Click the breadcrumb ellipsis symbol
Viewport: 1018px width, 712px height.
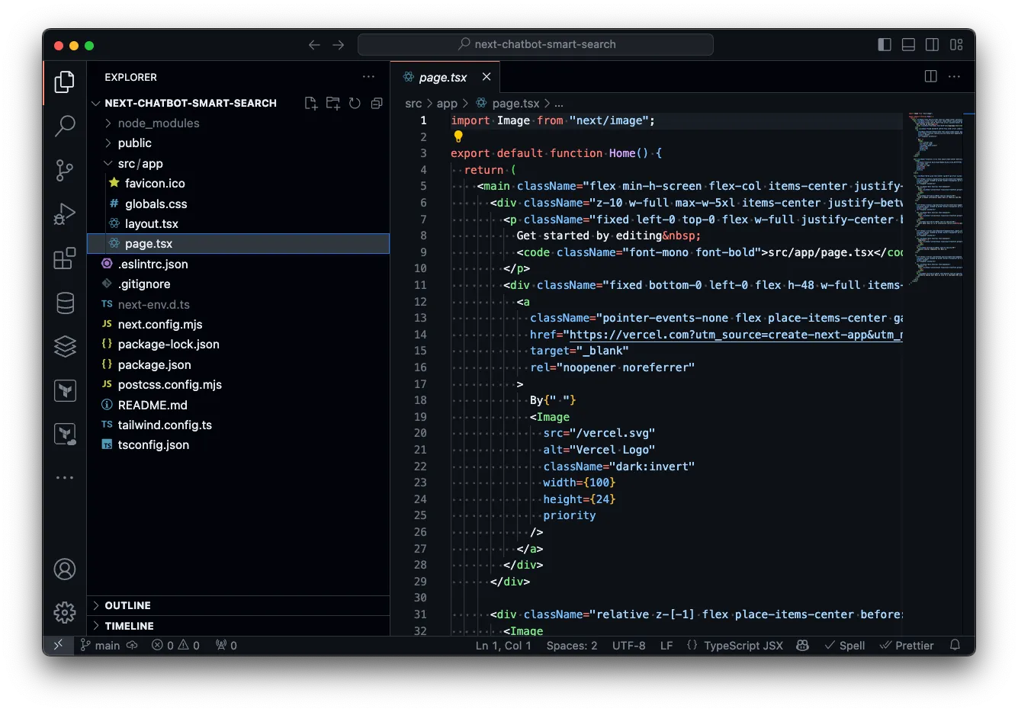tap(559, 103)
